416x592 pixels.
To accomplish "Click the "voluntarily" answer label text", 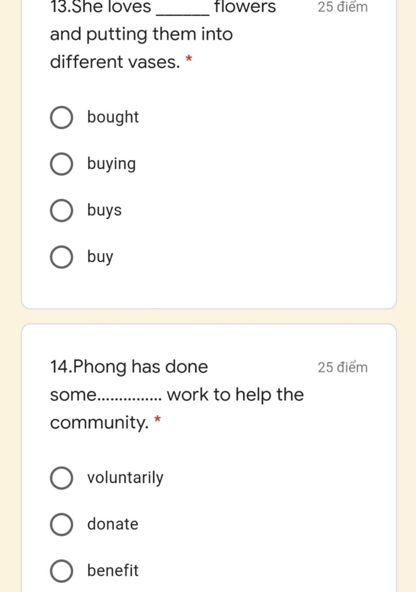I will [125, 478].
